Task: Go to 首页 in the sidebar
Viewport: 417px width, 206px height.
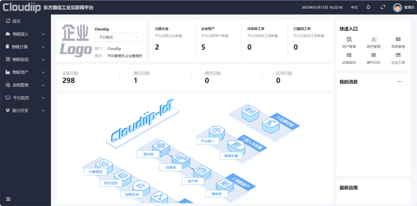Action: pyautogui.click(x=17, y=21)
